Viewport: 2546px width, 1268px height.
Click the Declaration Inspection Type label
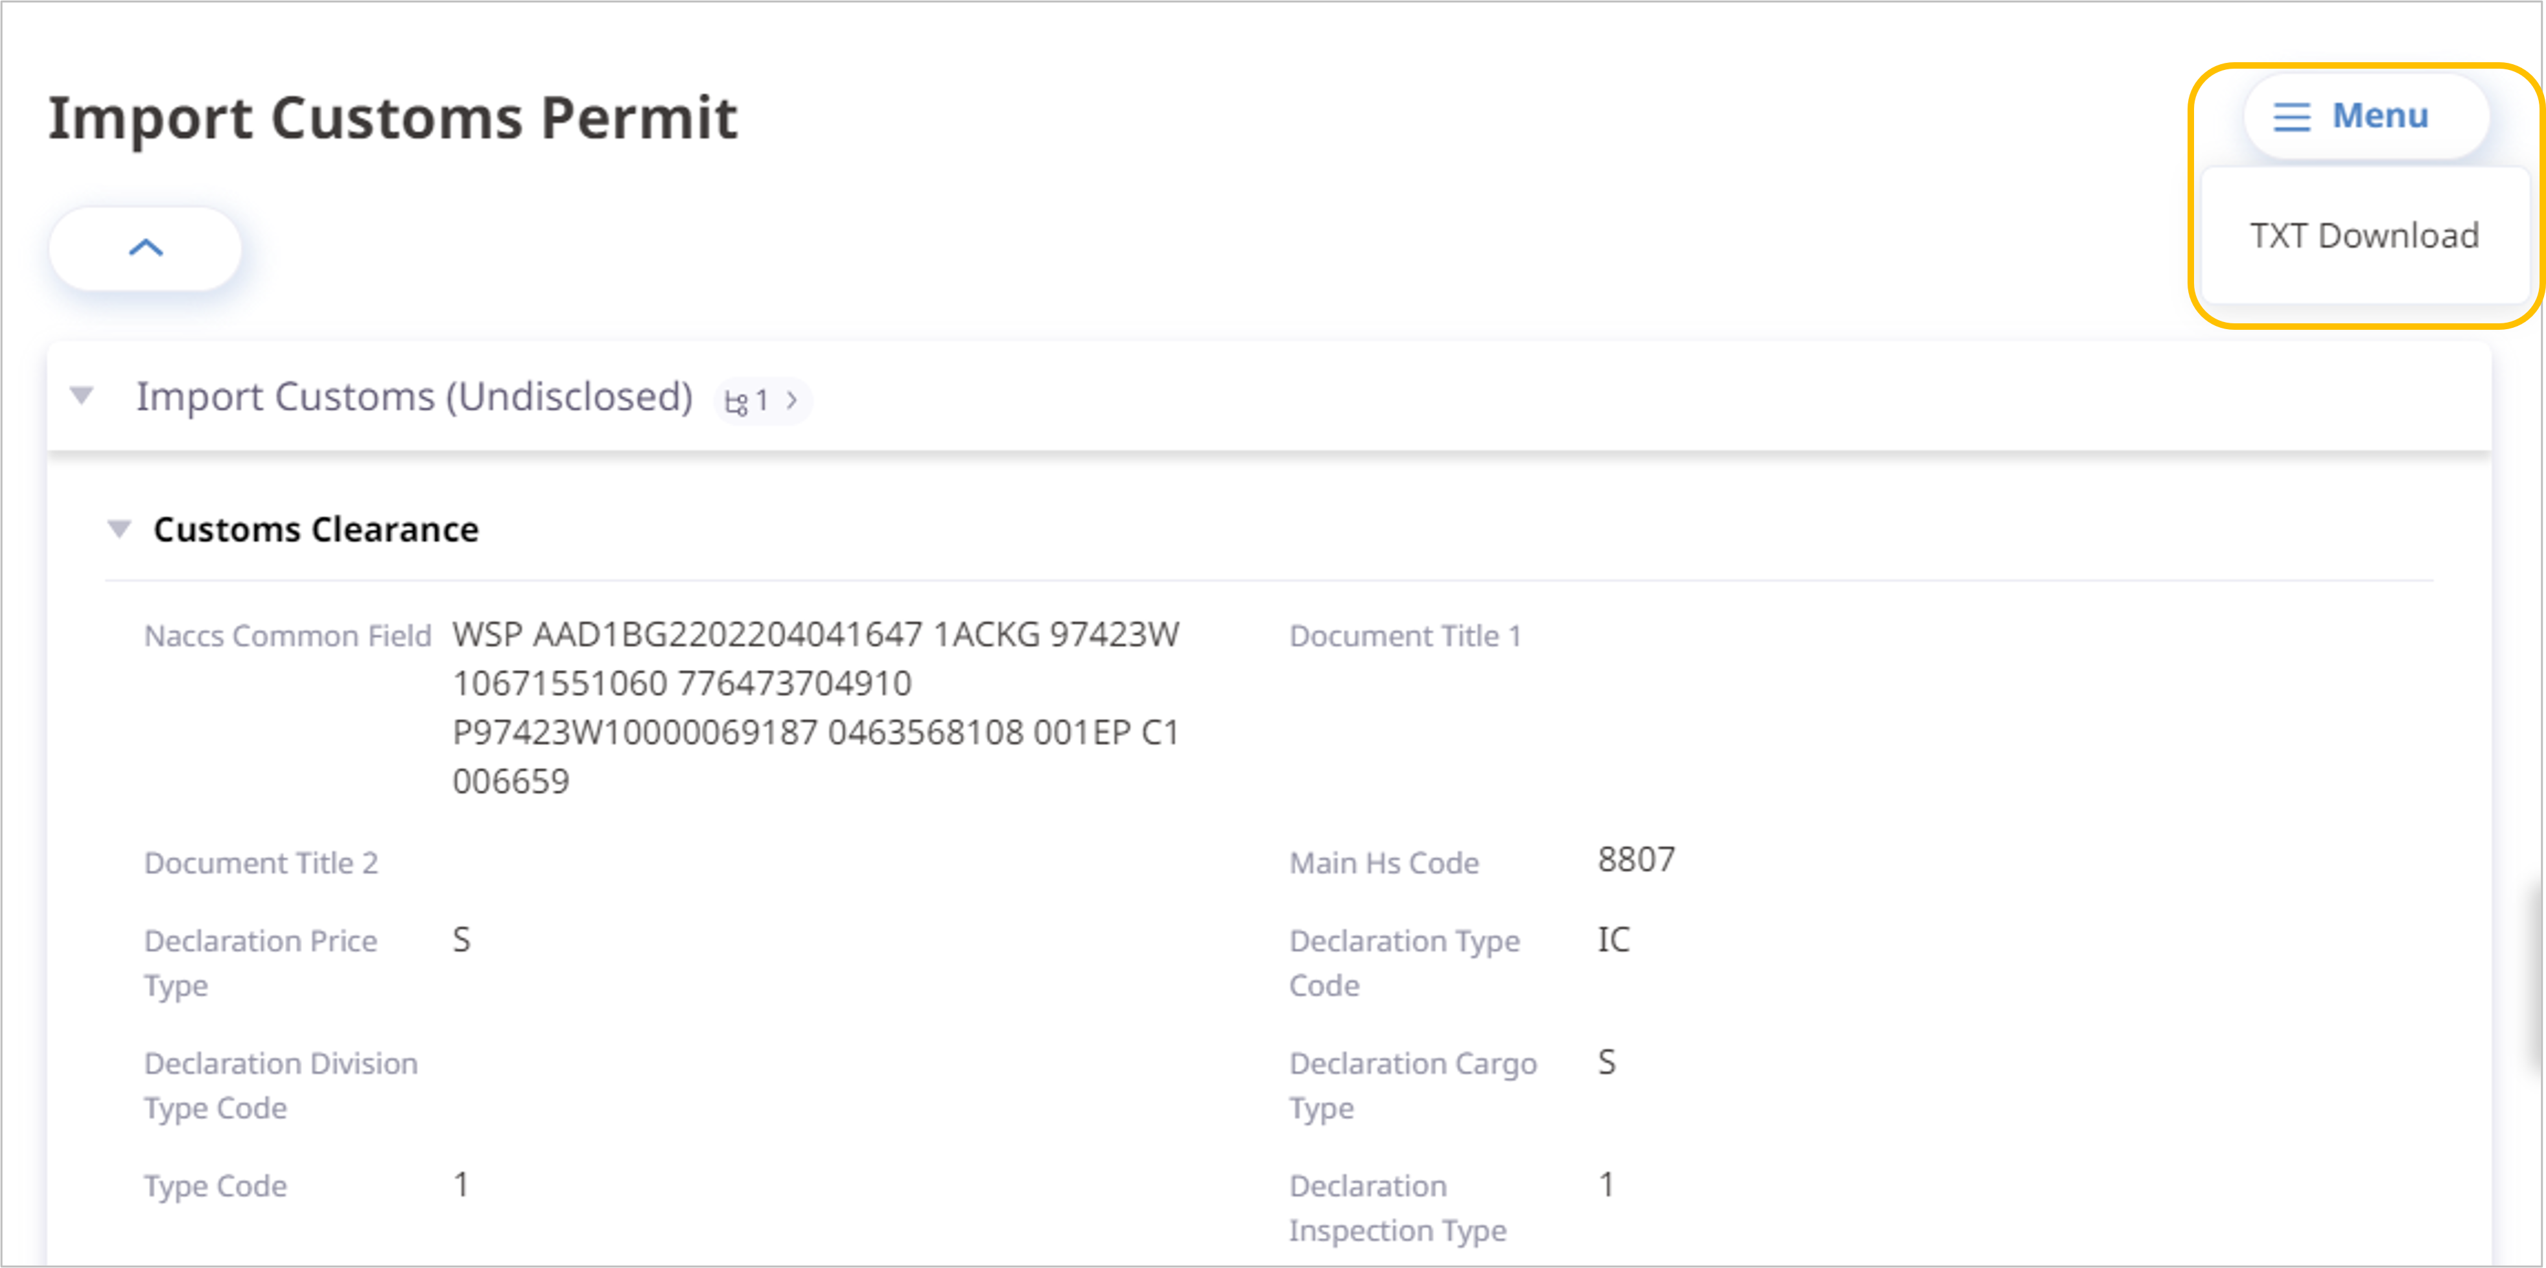(x=1397, y=1208)
